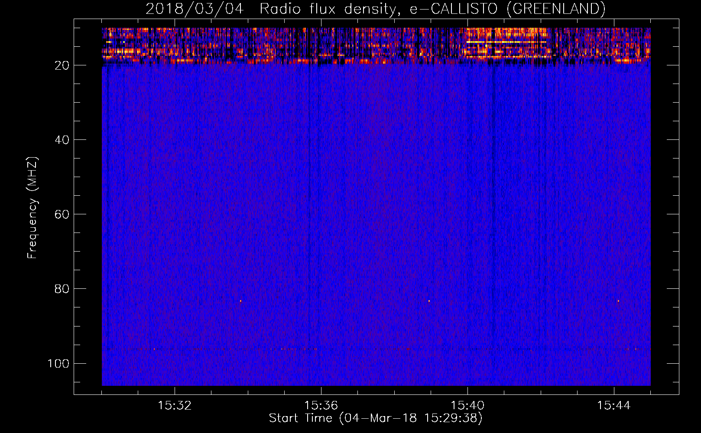Click the orange dot near 15:44 at 83 MHz

pos(618,301)
